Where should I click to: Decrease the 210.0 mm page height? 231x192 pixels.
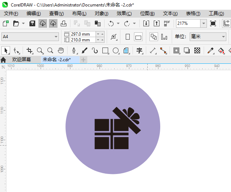pos(98,40)
